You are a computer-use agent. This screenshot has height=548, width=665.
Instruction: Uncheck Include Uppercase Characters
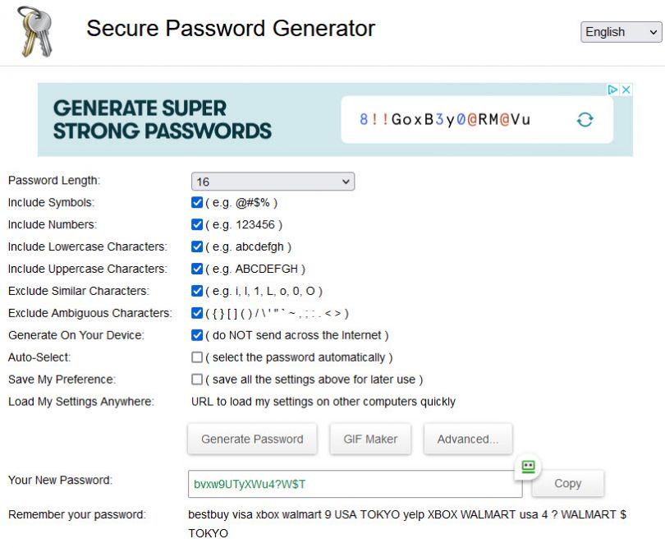click(x=195, y=269)
